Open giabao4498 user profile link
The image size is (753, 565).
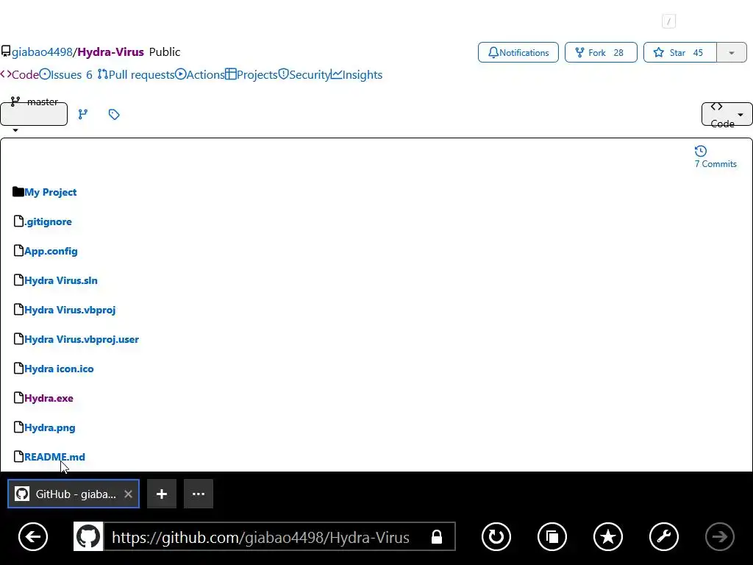pos(42,52)
